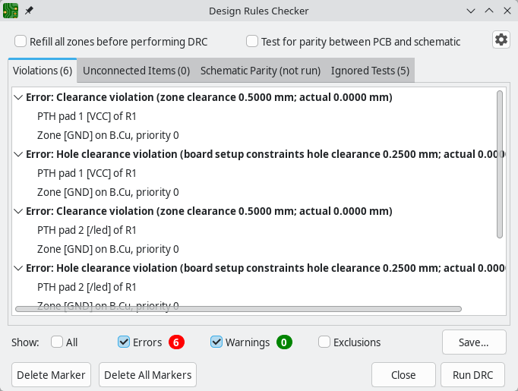Click the red error count badge
Screen dimensions: 518x391
pyautogui.click(x=176, y=342)
